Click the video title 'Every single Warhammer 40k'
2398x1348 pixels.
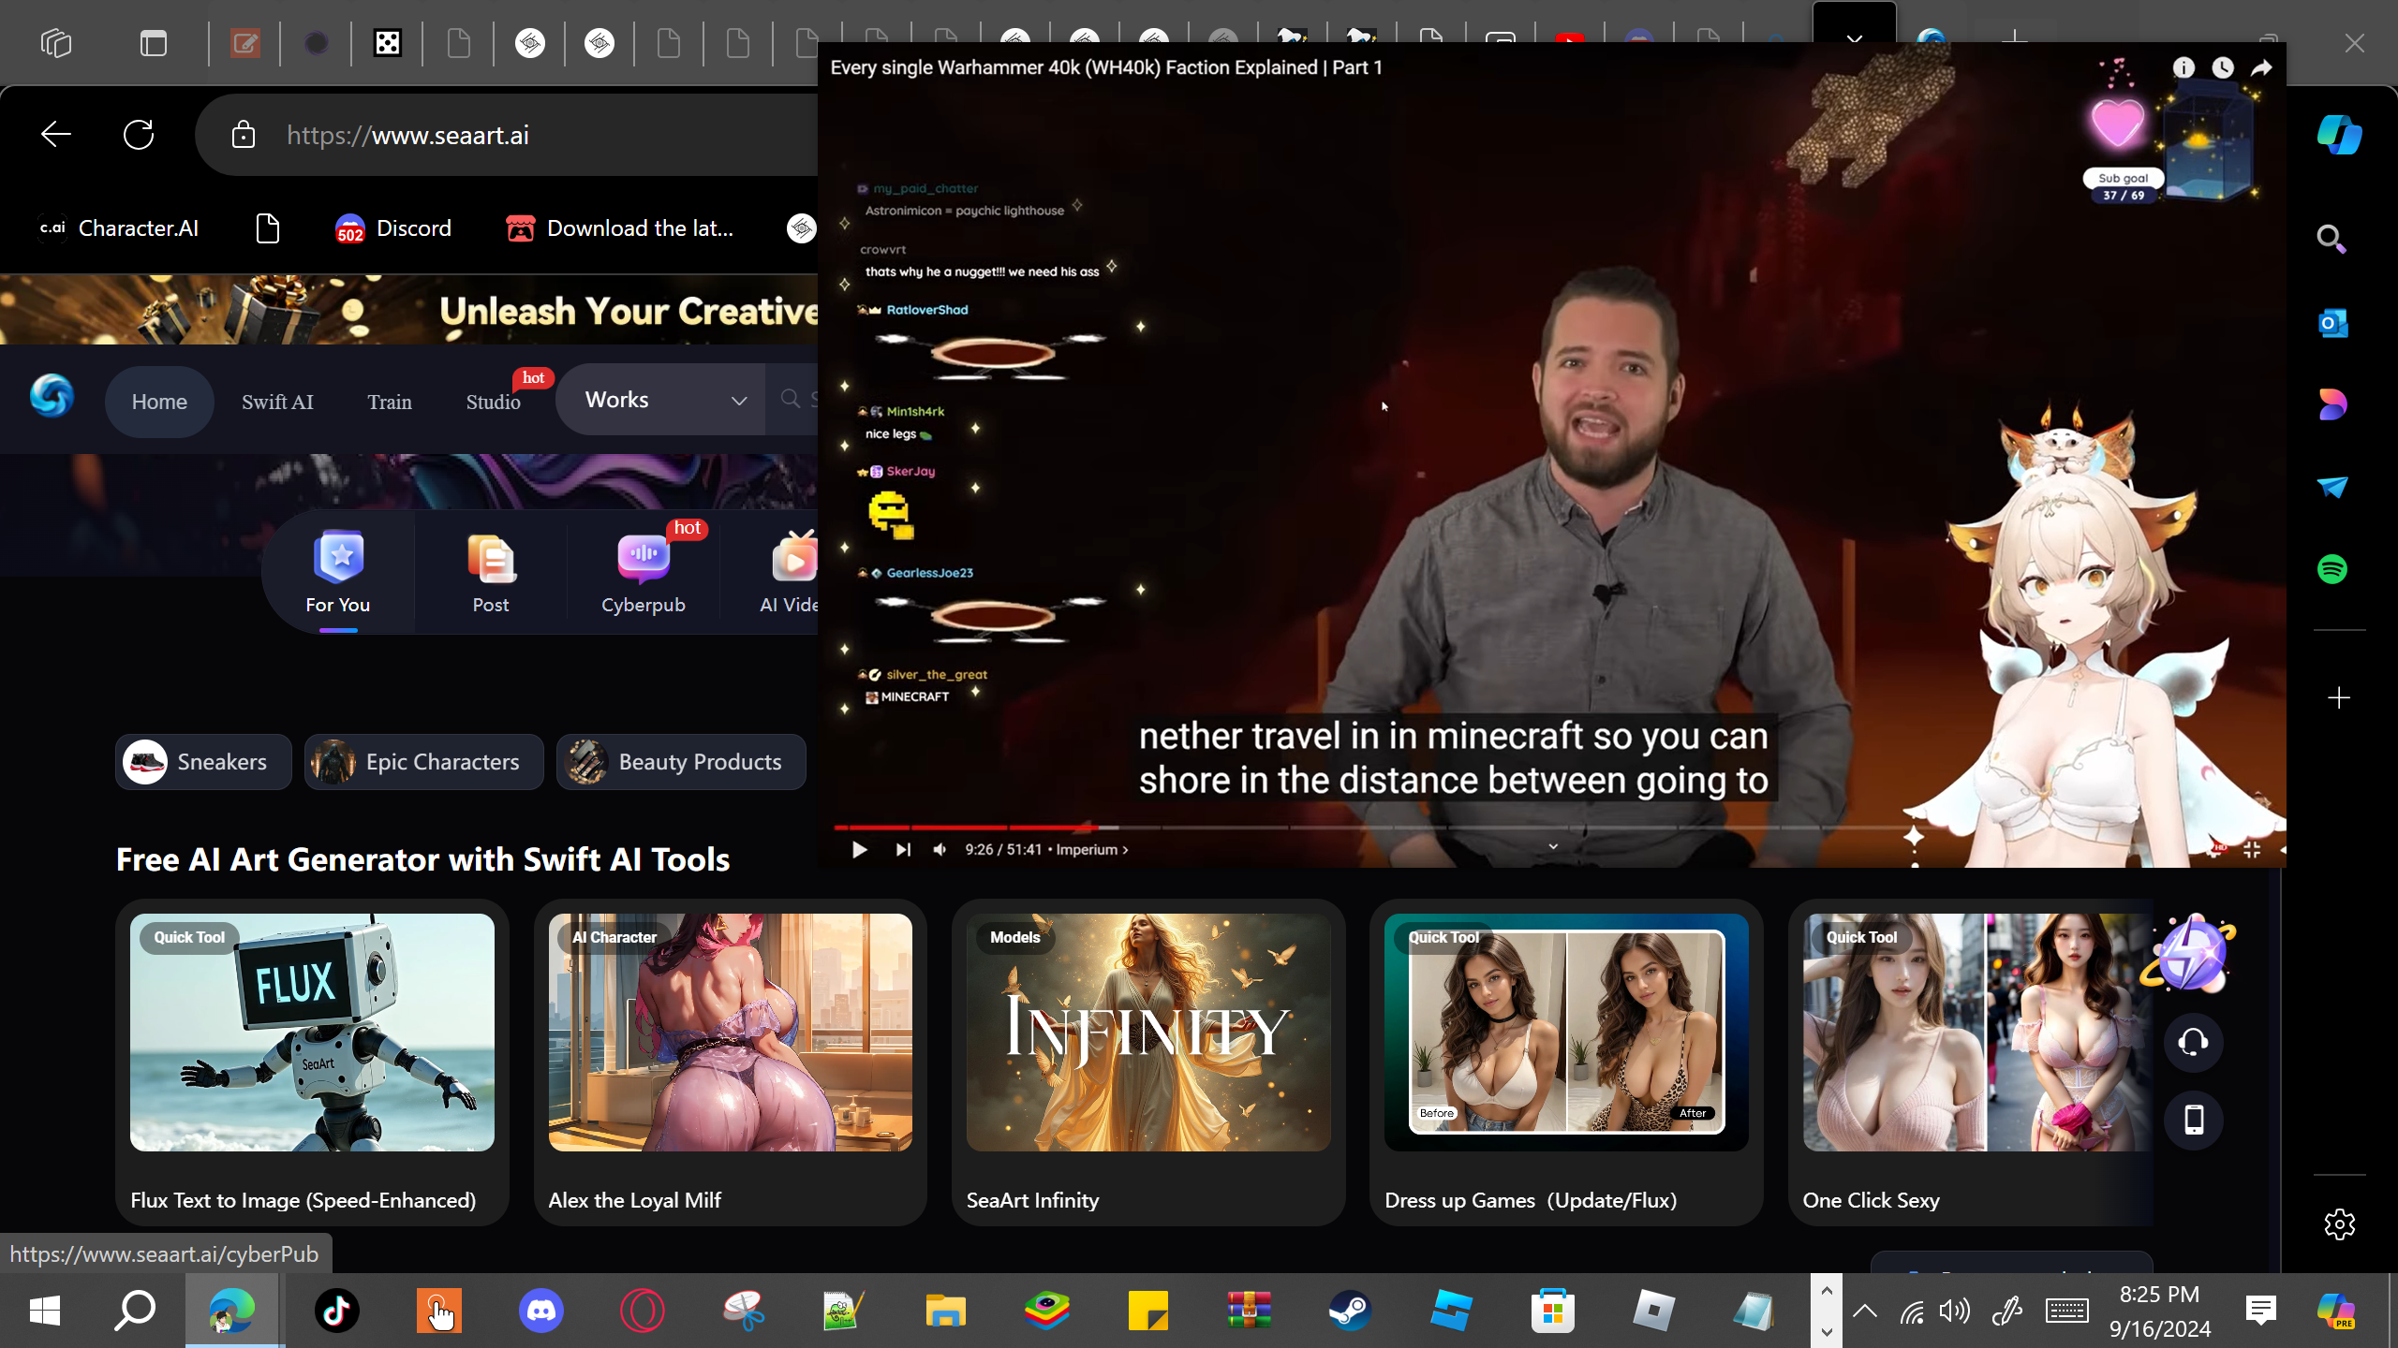[x=1106, y=67]
